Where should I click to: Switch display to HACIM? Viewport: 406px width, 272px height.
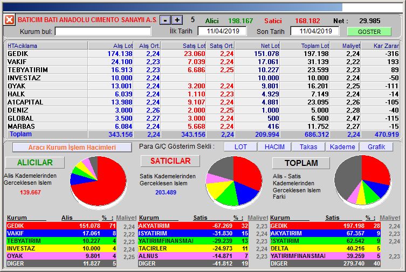[274, 147]
